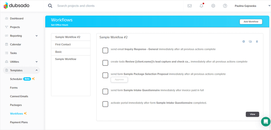Click the Dubsado logo
Screen dimensions: 271x130
click(x=16, y=6)
